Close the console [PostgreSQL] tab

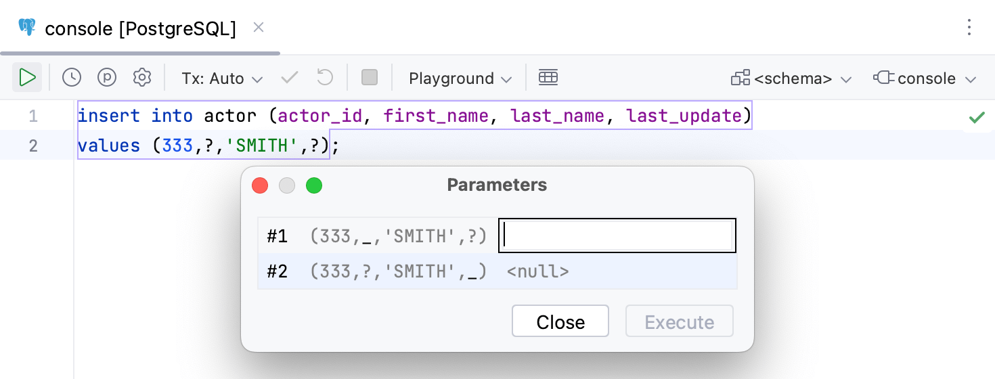[258, 28]
